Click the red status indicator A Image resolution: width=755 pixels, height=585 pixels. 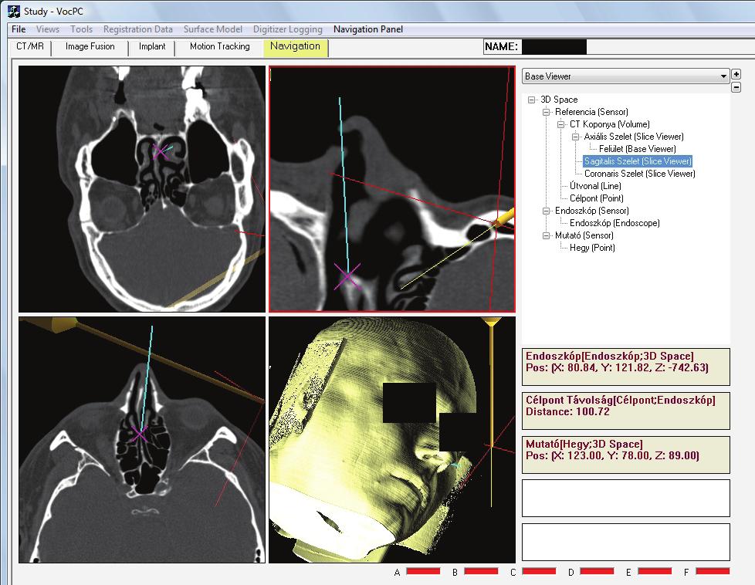point(423,571)
